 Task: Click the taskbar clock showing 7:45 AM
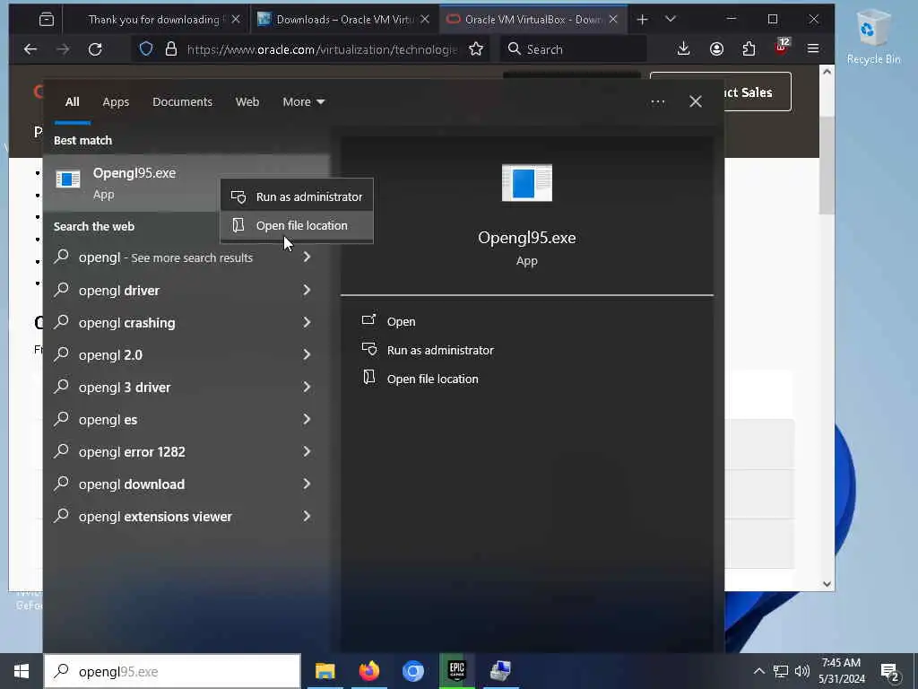841,671
